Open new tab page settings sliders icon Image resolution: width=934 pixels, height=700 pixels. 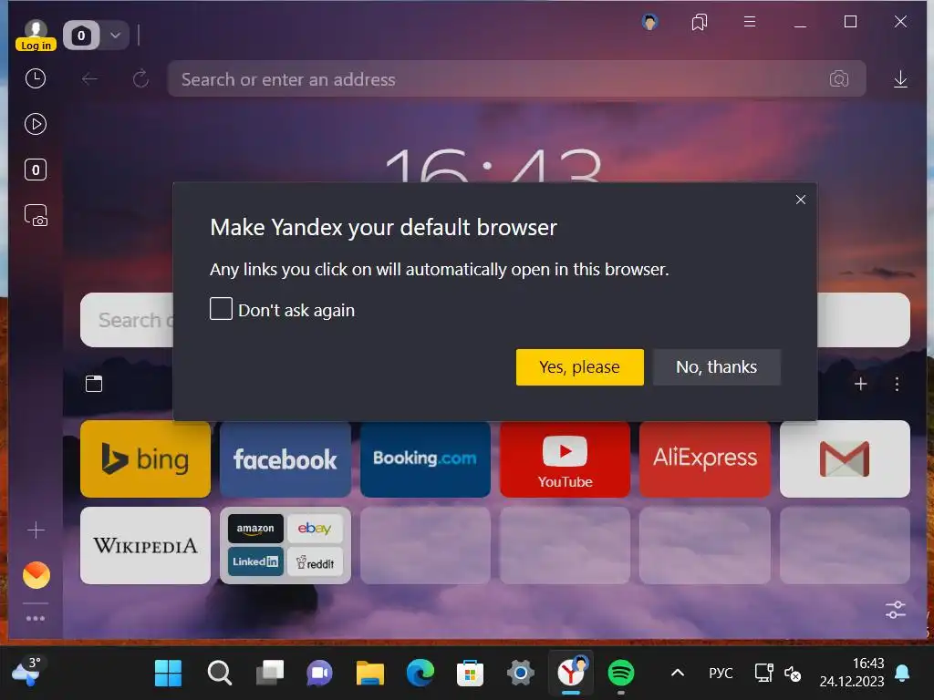click(x=896, y=610)
